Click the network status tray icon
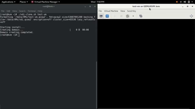195x109 pixels. [181, 2]
